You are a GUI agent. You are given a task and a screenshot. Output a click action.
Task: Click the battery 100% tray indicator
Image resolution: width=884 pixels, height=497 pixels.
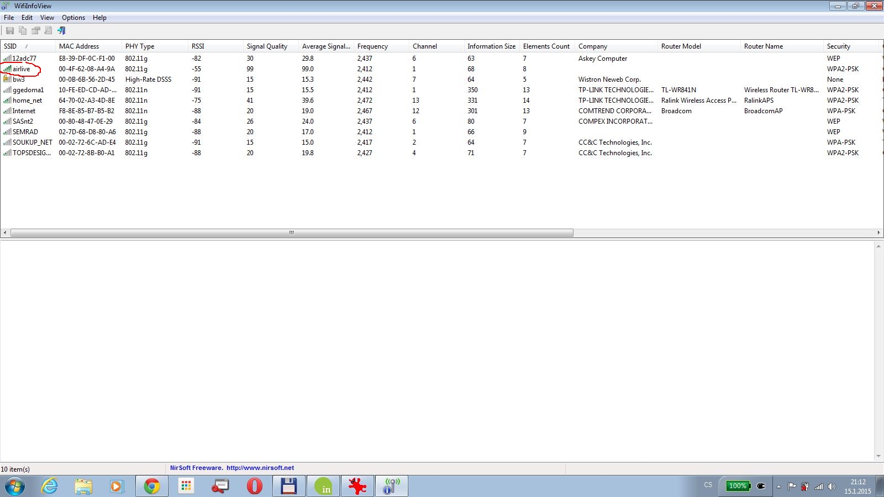pyautogui.click(x=738, y=486)
